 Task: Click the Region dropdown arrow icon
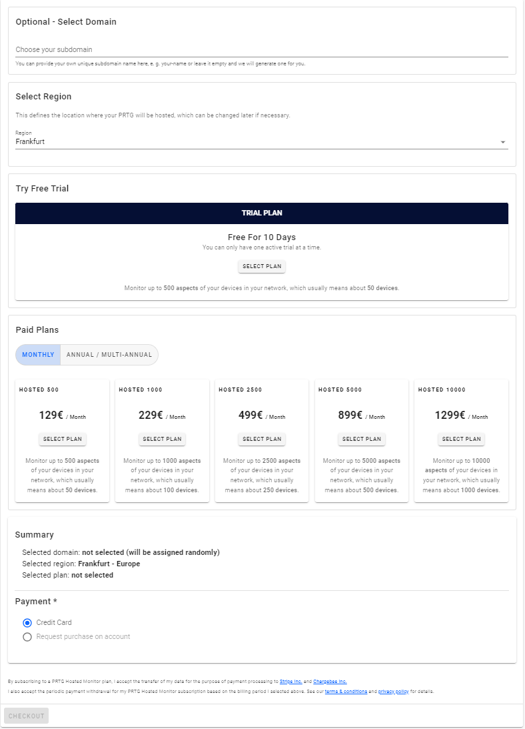pyautogui.click(x=502, y=142)
